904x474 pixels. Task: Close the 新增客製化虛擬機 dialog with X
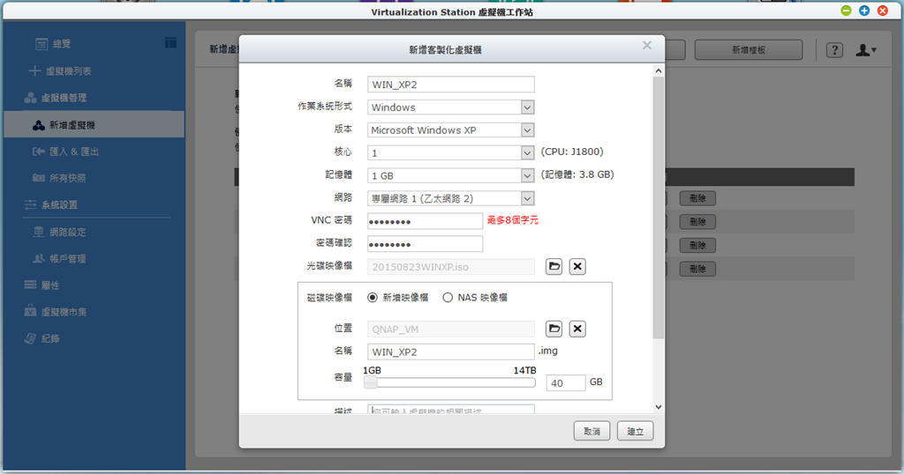click(x=647, y=46)
